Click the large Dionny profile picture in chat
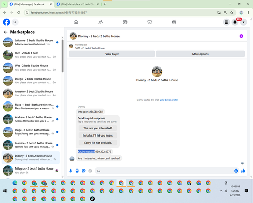253x203 pixels. (x=157, y=72)
